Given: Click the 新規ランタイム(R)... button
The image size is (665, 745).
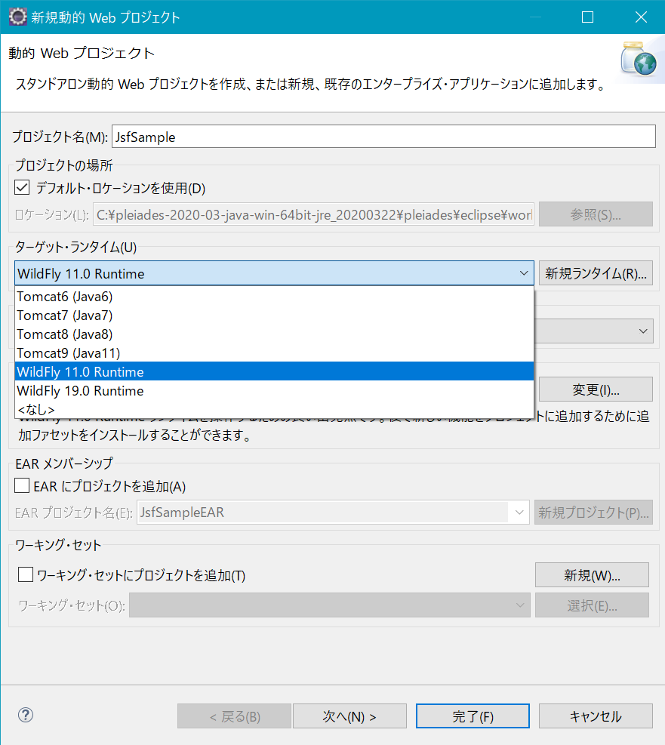Looking at the screenshot, I should click(596, 273).
